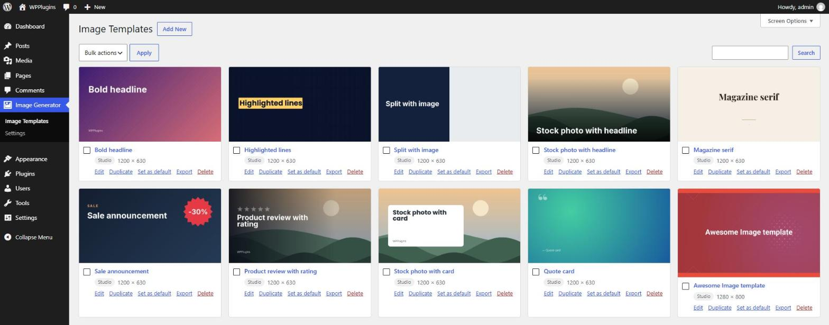Click the WPPlugins home icon

click(22, 7)
